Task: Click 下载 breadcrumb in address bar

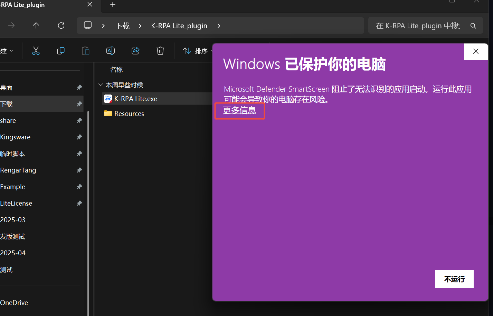Action: point(122,26)
